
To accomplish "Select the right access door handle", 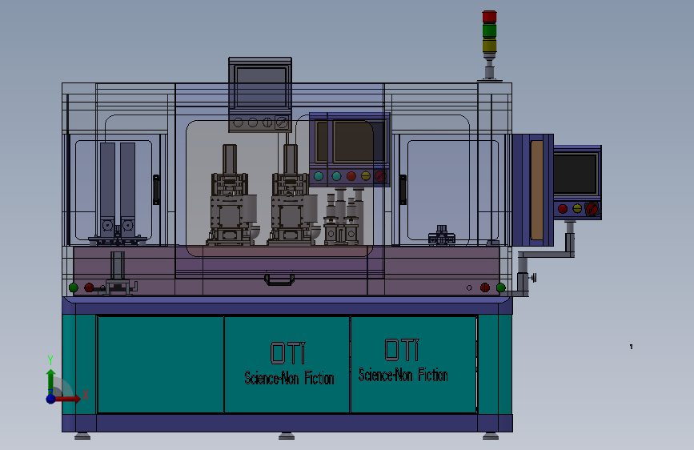I will pyautogui.click(x=403, y=190).
